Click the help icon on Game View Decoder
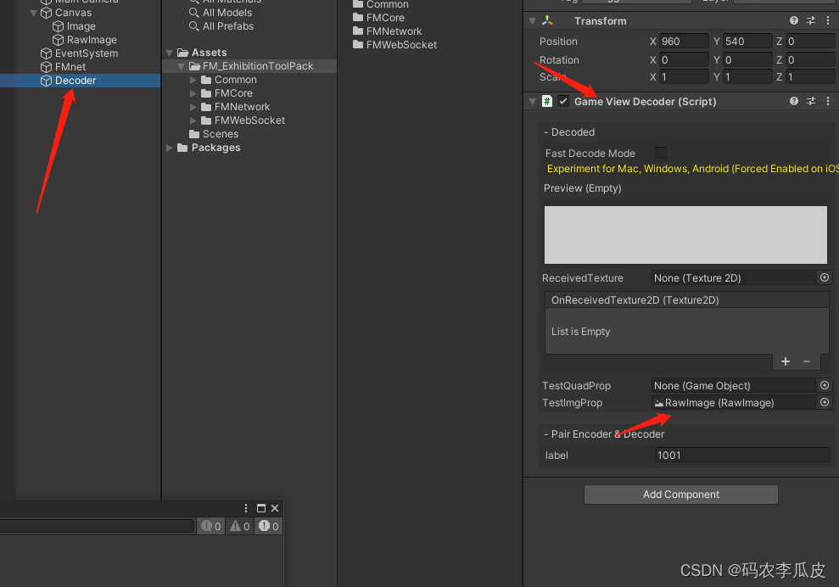This screenshot has height=587, width=839. tap(792, 101)
